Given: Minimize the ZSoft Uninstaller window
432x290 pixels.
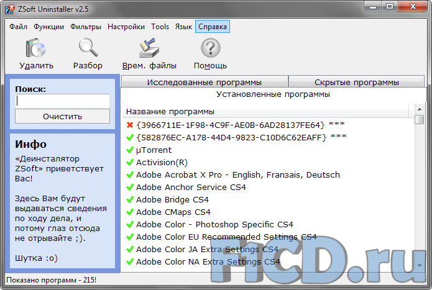Looking at the screenshot, I should [x=373, y=6].
